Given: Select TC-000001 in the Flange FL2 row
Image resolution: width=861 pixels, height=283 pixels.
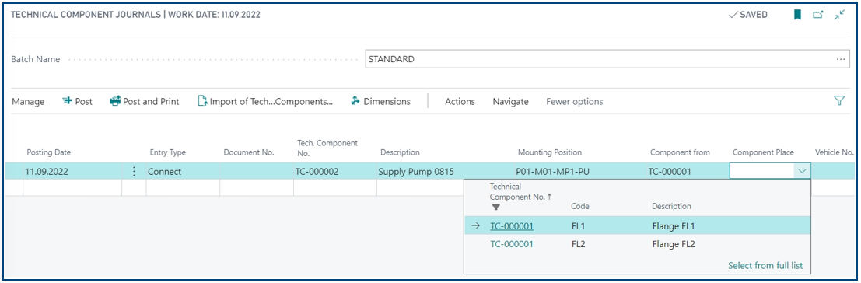Looking at the screenshot, I should coord(512,244).
